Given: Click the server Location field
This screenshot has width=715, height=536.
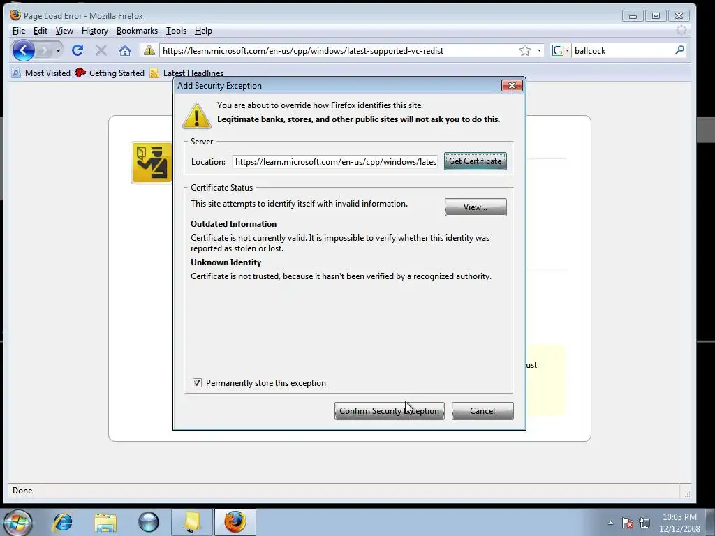Looking at the screenshot, I should pos(335,162).
